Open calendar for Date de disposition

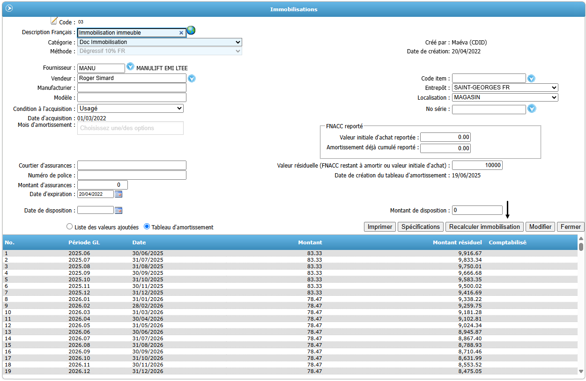pyautogui.click(x=119, y=211)
